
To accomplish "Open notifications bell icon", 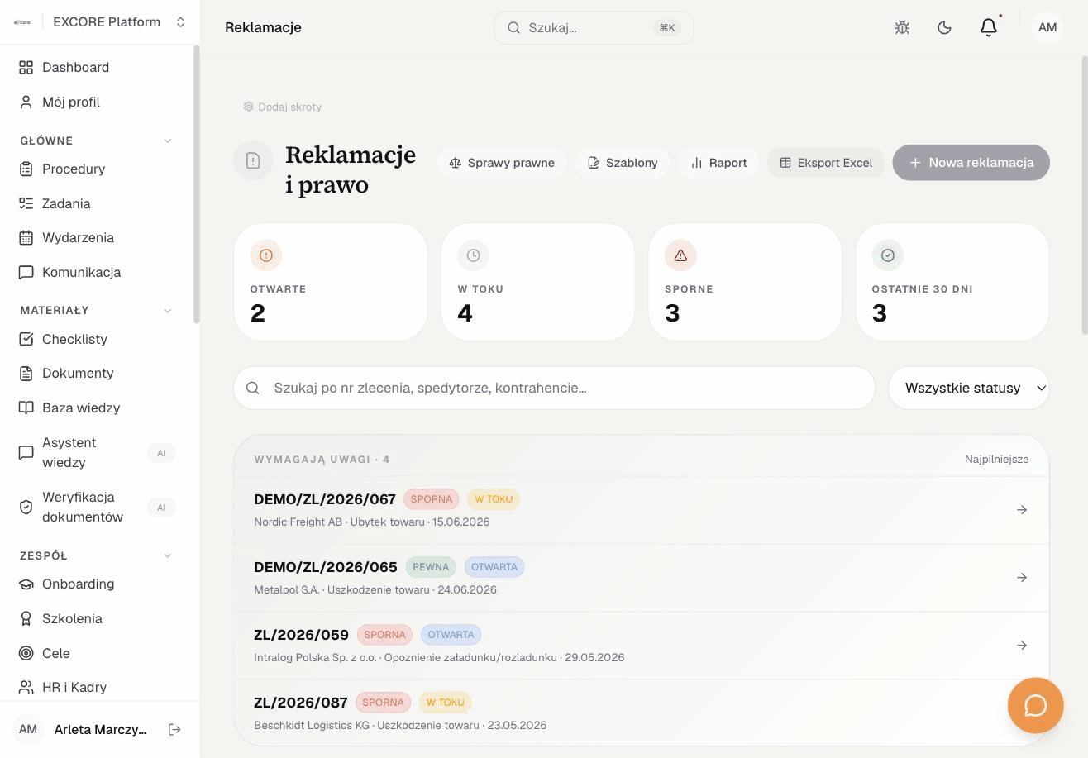I will point(989,27).
